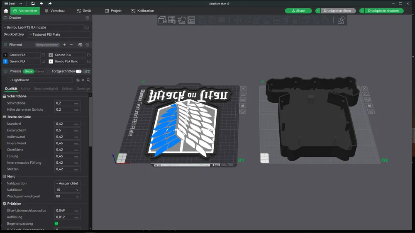Add a filament with the plus icon
The width and height of the screenshot is (415, 233).
click(x=64, y=45)
